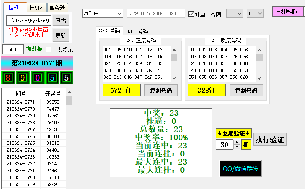305x189 pixels.
Task: Select row 210624-0764 in results list
Action: (x=34, y=150)
